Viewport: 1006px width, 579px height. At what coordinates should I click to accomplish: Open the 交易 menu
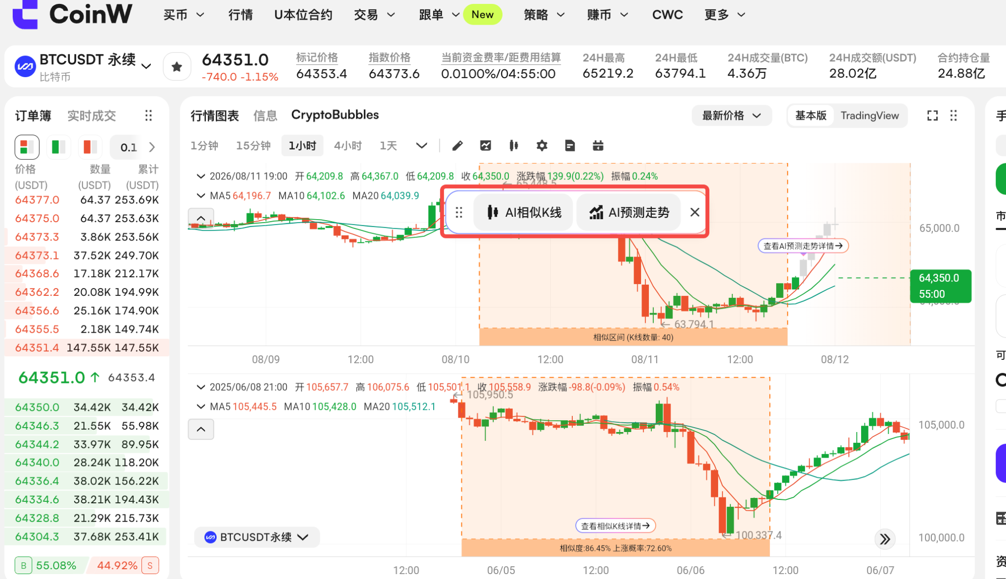click(374, 15)
